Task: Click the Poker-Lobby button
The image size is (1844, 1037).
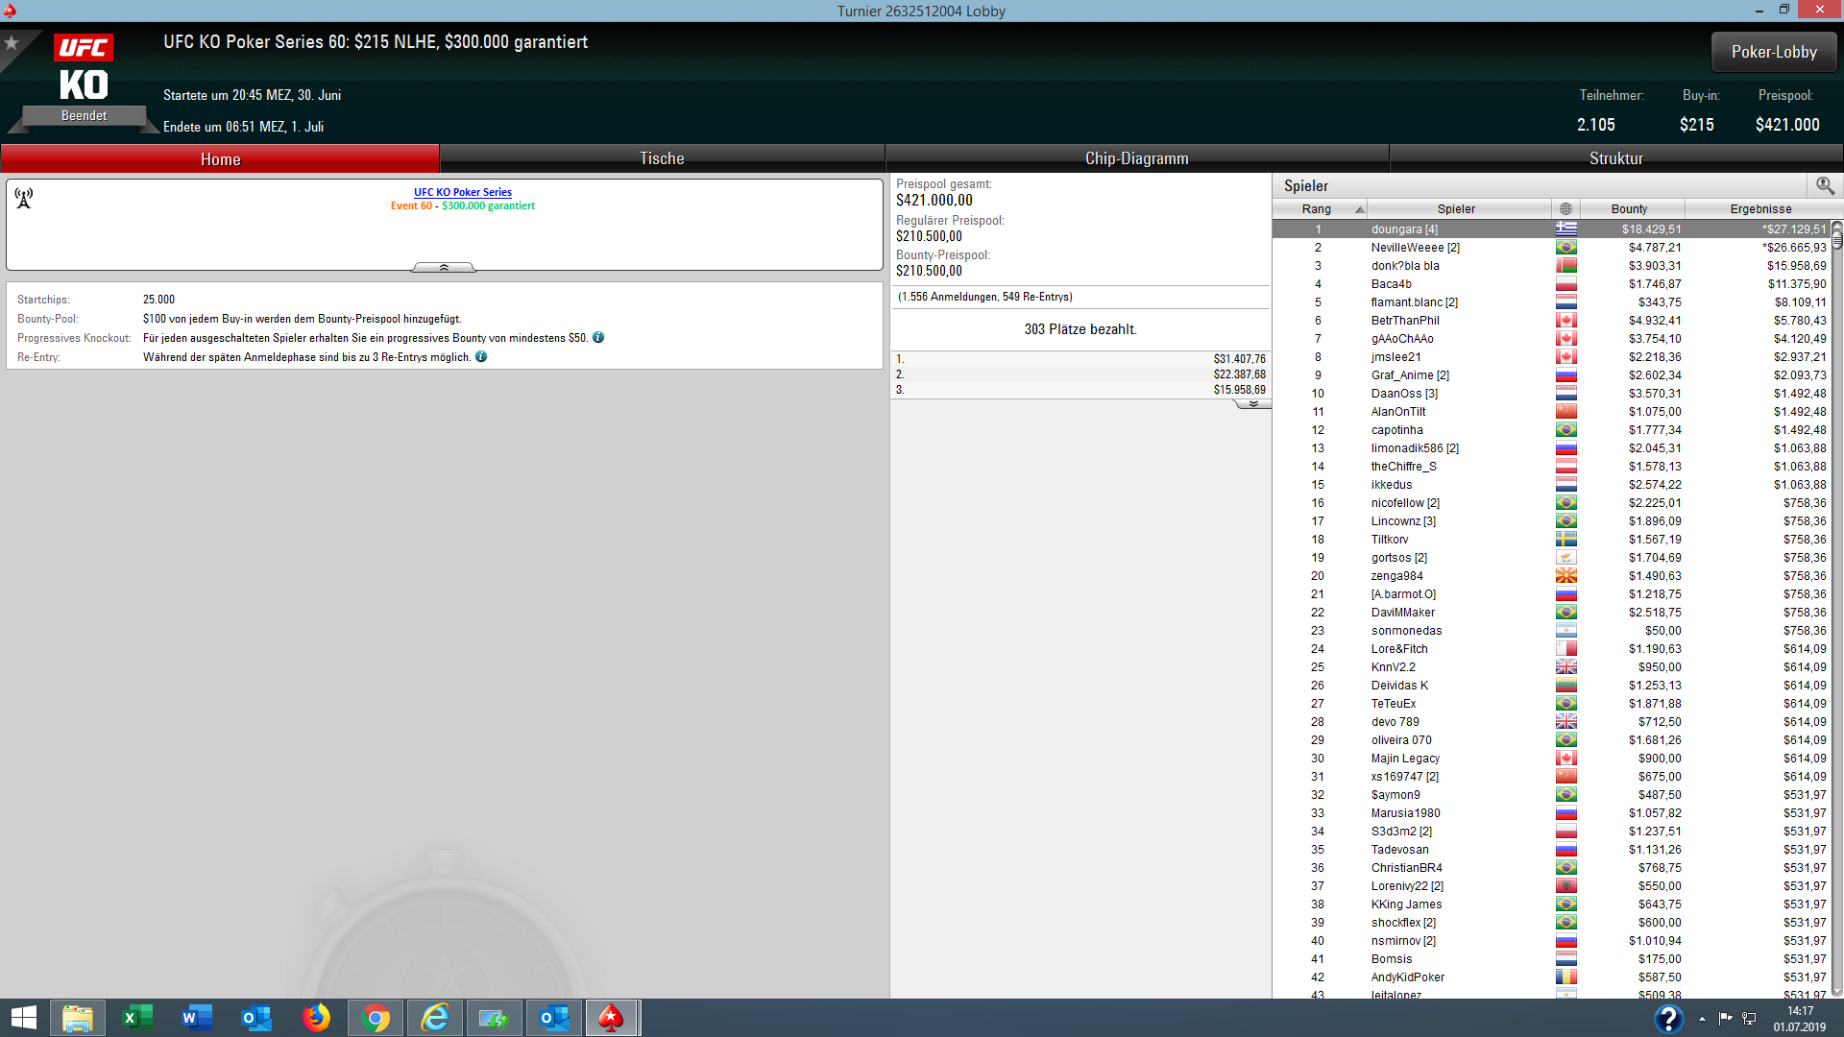Action: pyautogui.click(x=1773, y=52)
